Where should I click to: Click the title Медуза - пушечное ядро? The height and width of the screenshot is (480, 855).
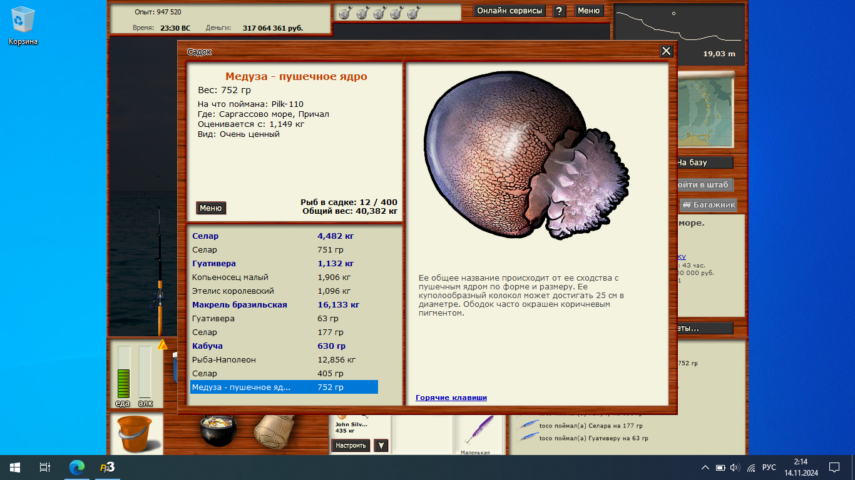click(x=296, y=77)
